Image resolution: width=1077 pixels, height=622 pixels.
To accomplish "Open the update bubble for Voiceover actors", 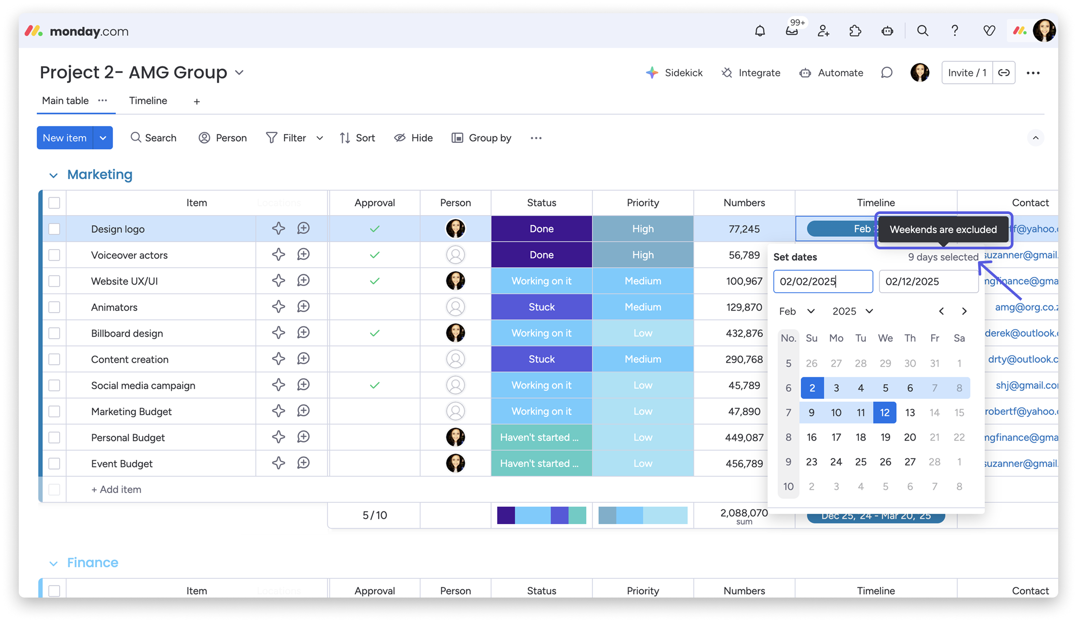I will click(303, 255).
